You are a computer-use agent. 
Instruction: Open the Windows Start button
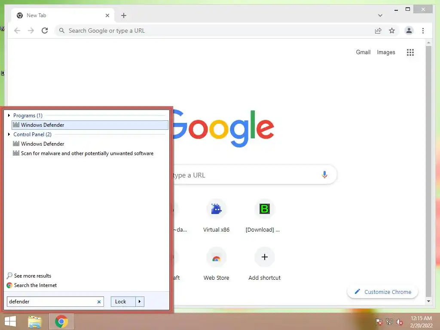point(10,321)
